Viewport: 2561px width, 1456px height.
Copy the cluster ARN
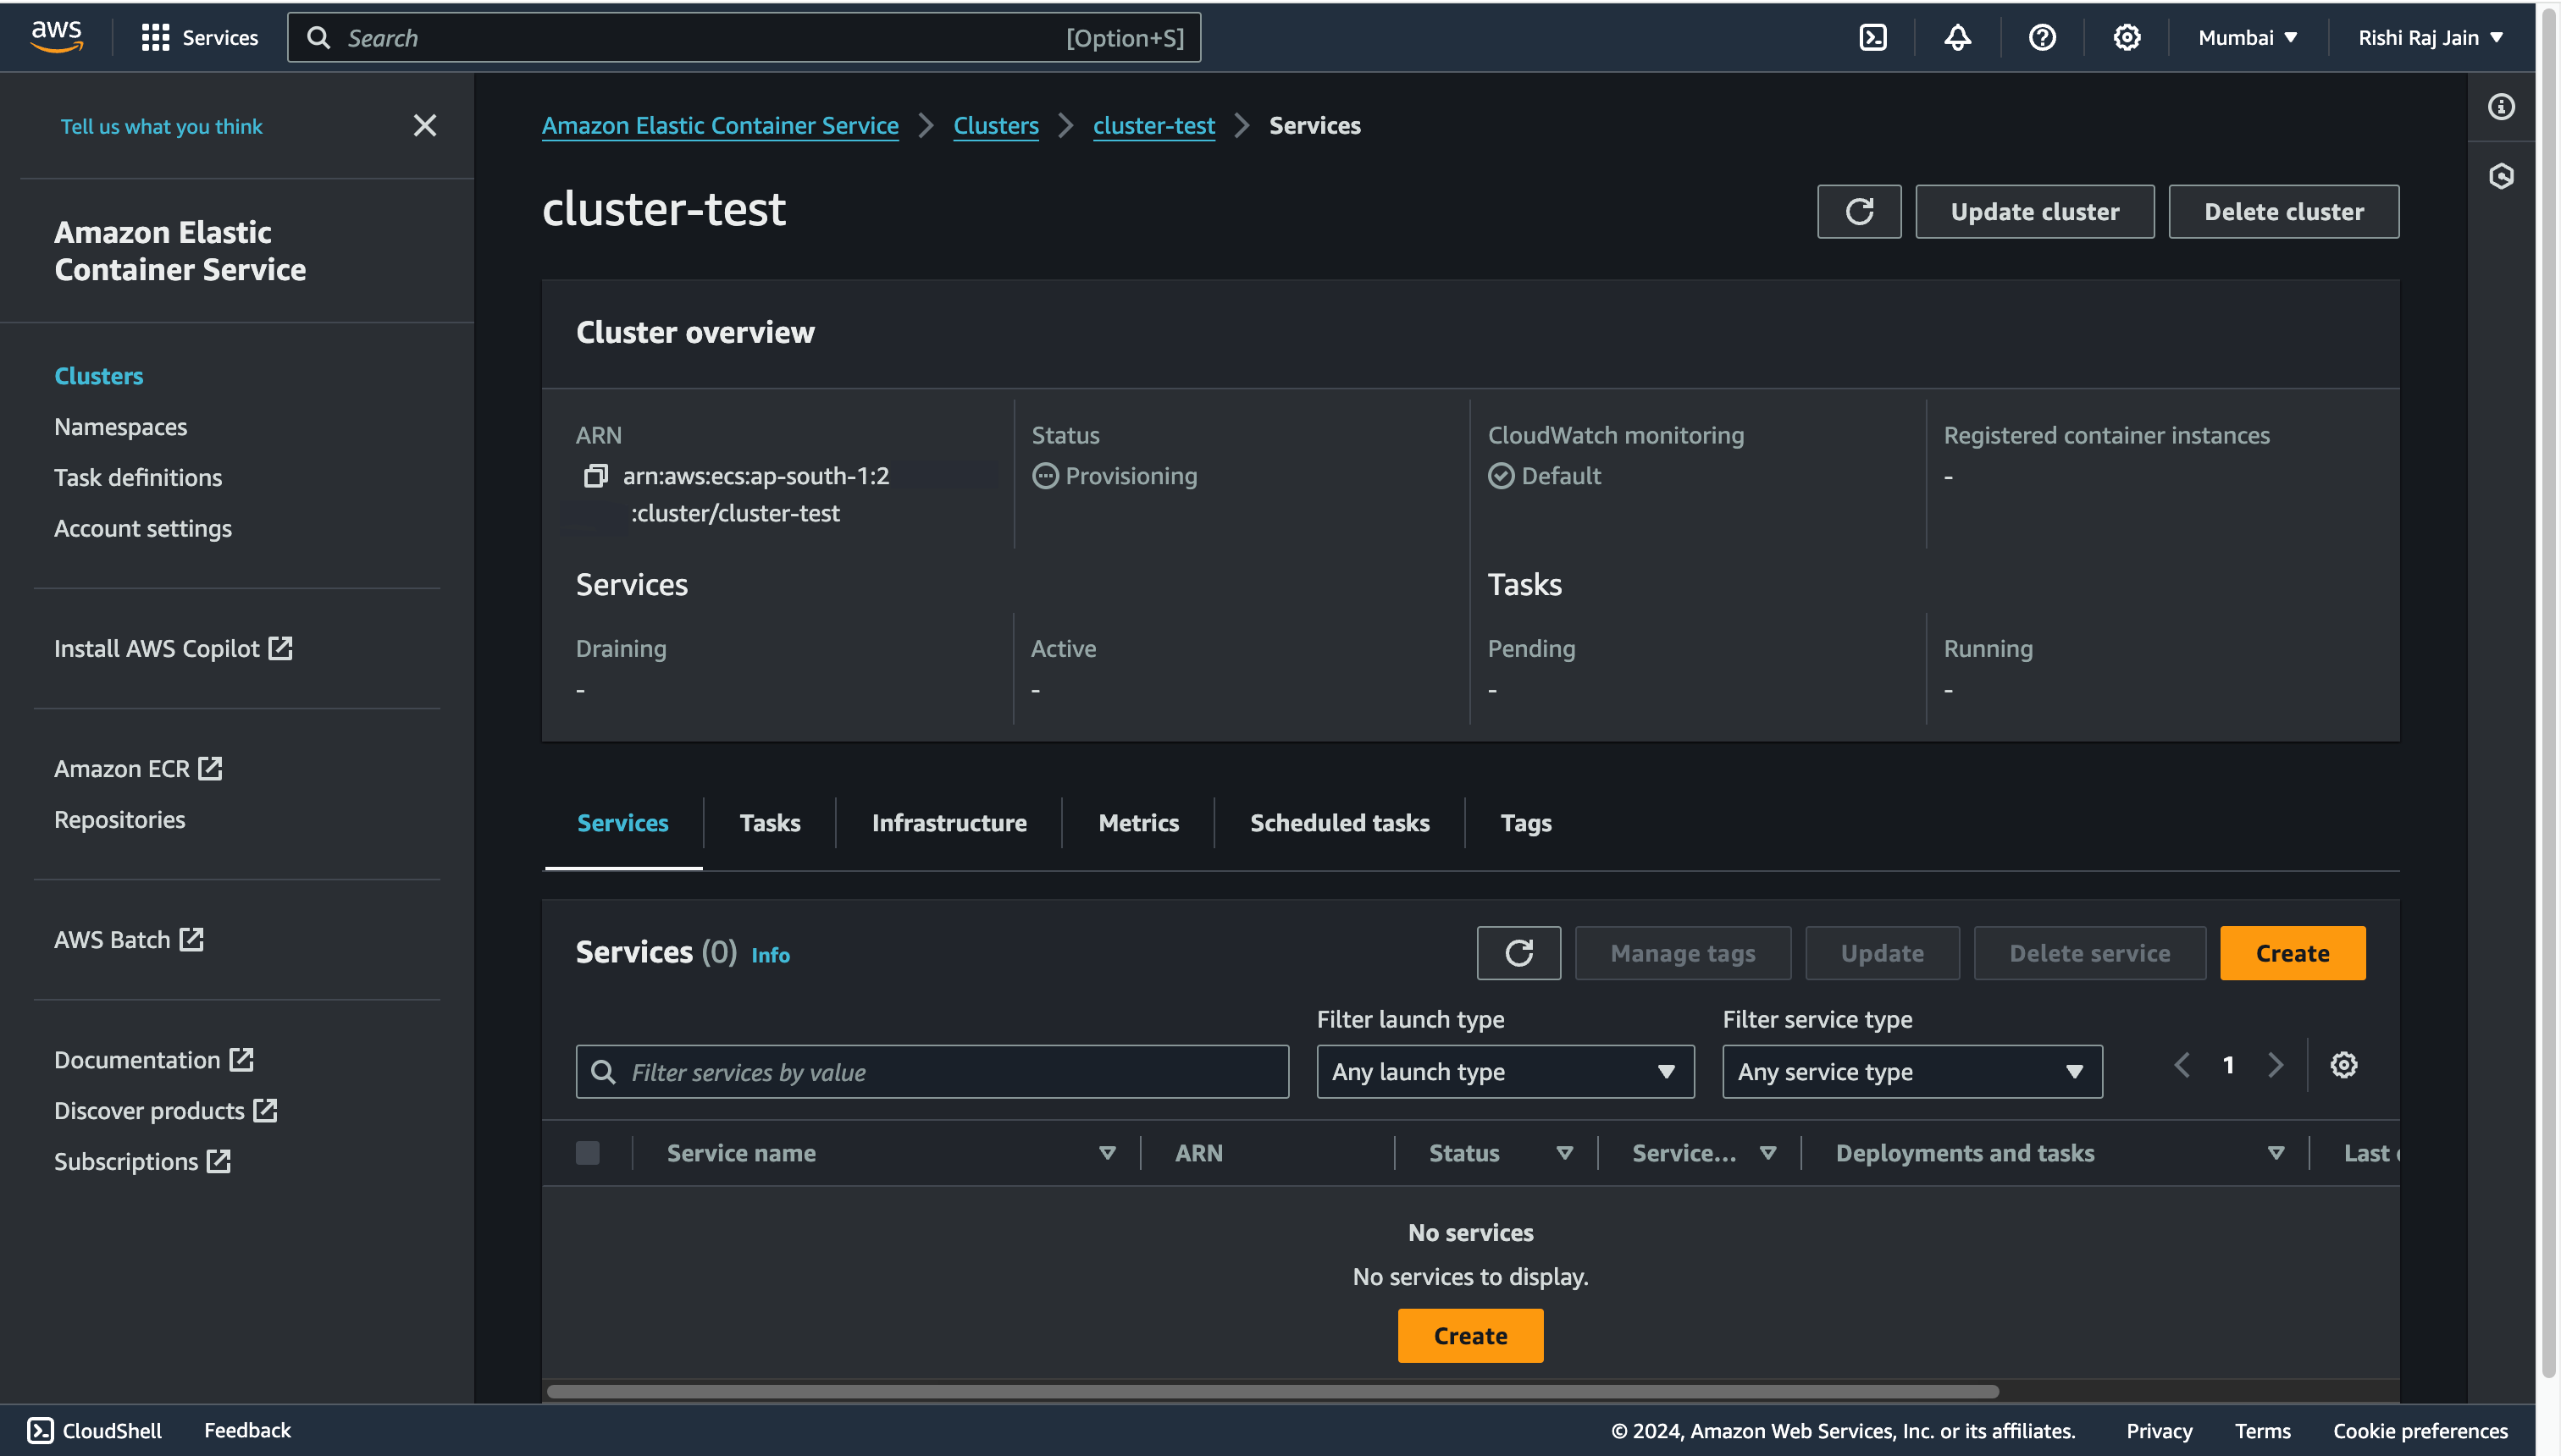click(x=595, y=476)
